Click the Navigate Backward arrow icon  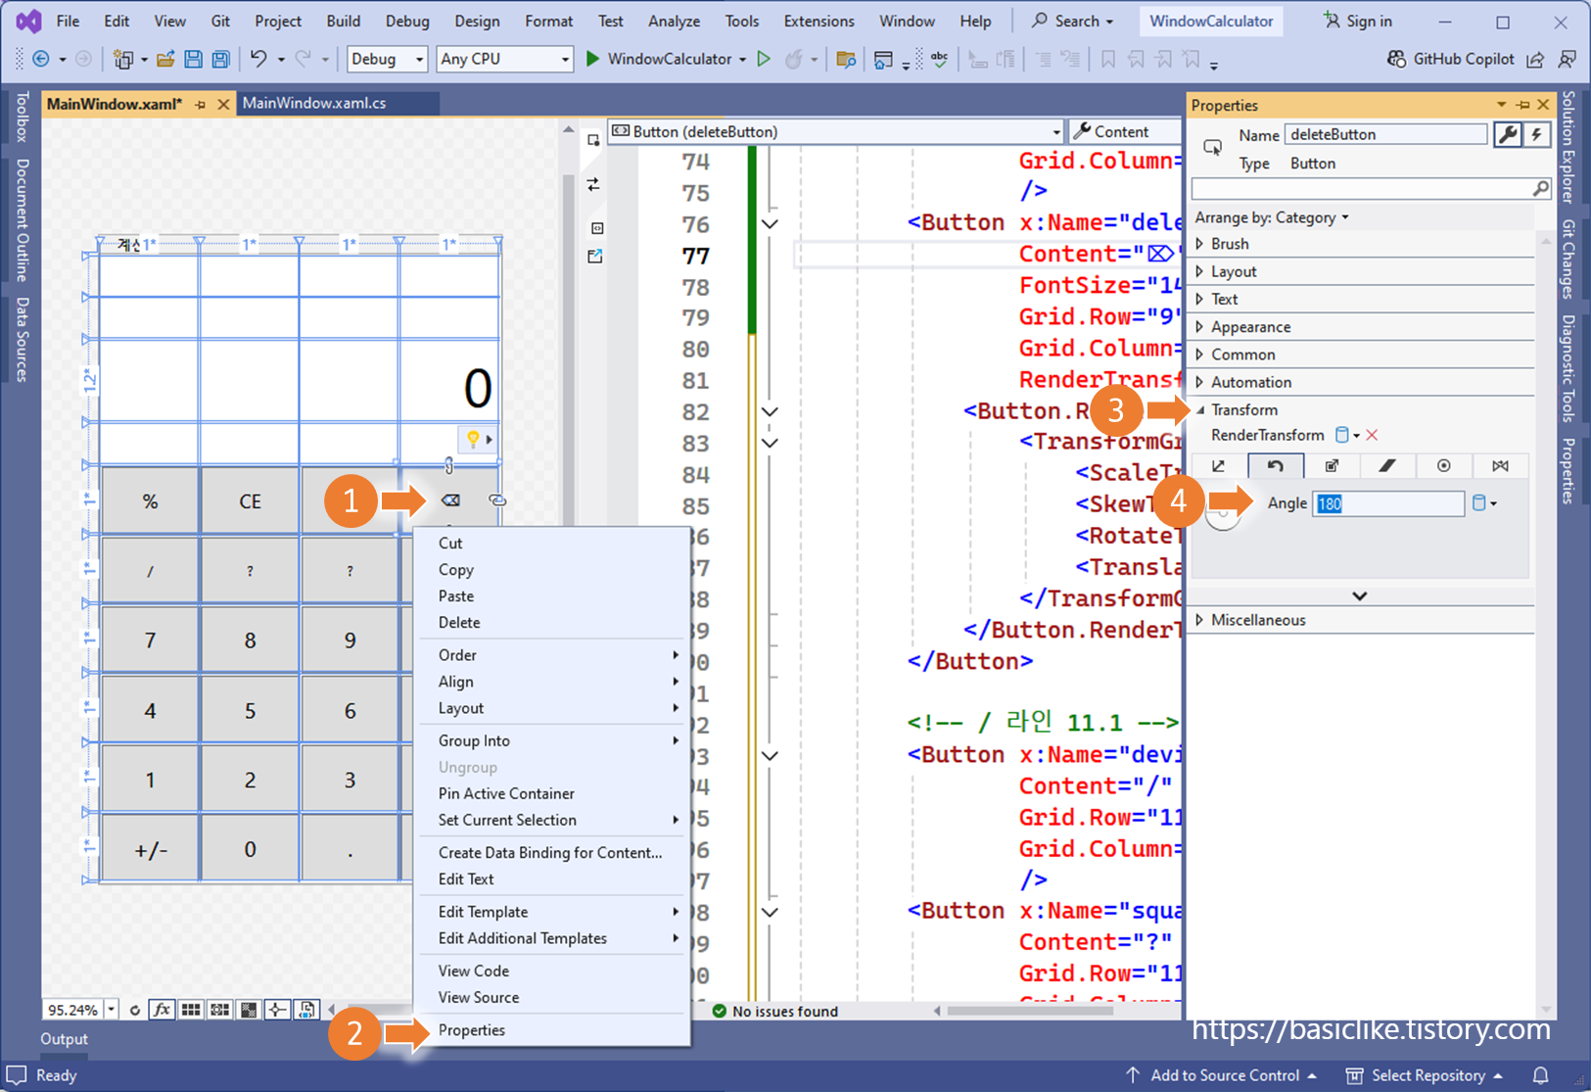click(x=41, y=60)
